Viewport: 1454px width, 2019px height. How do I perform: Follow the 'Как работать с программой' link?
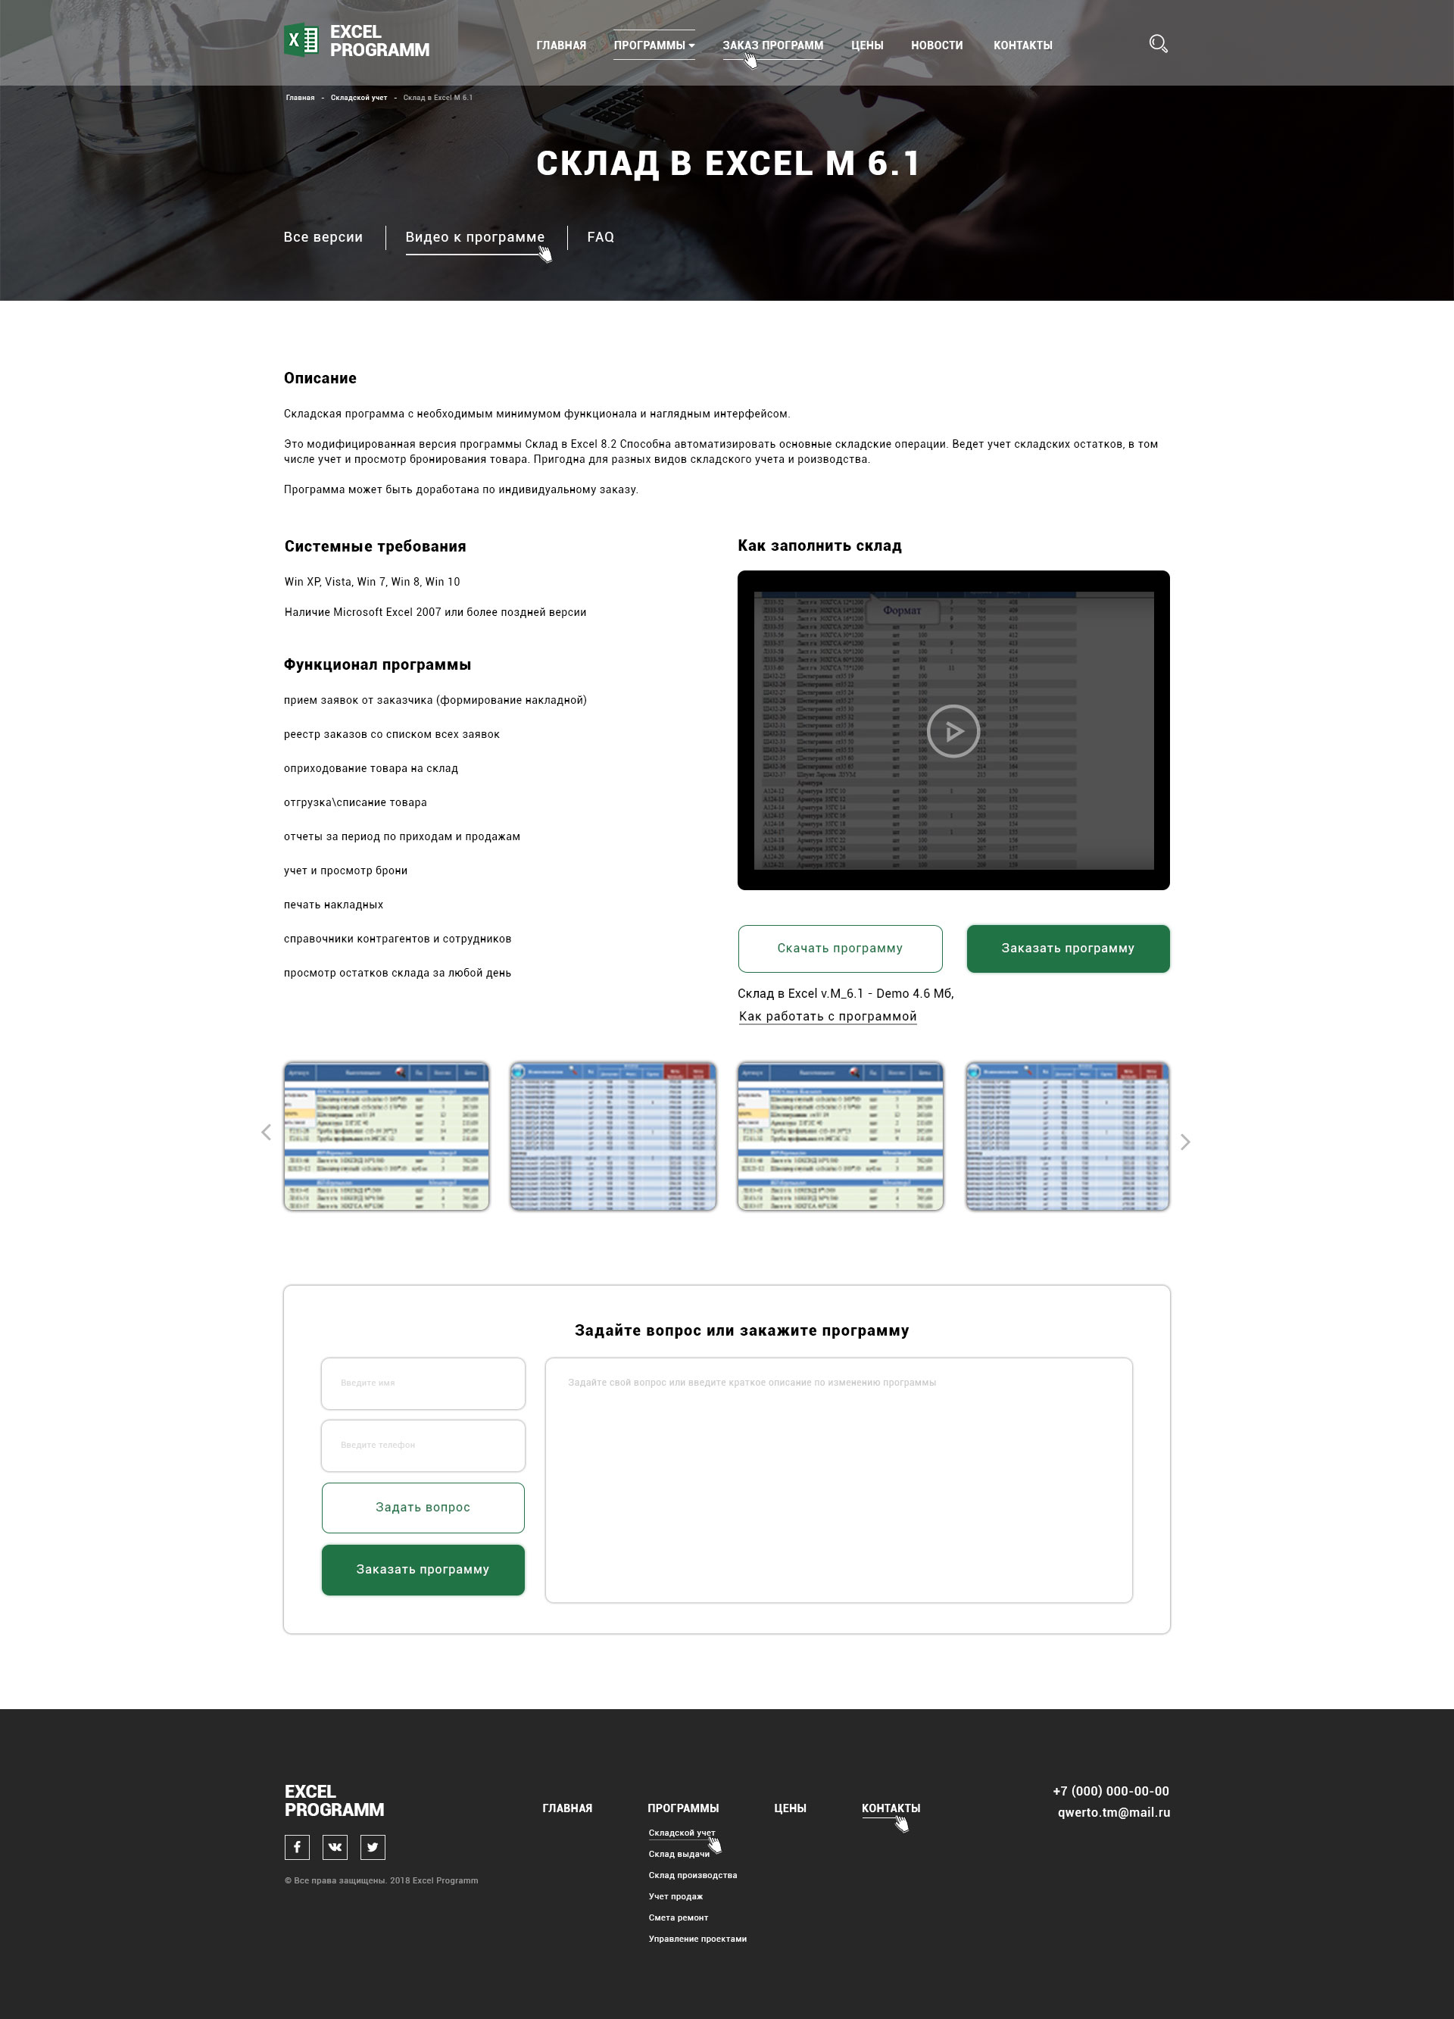[828, 1017]
